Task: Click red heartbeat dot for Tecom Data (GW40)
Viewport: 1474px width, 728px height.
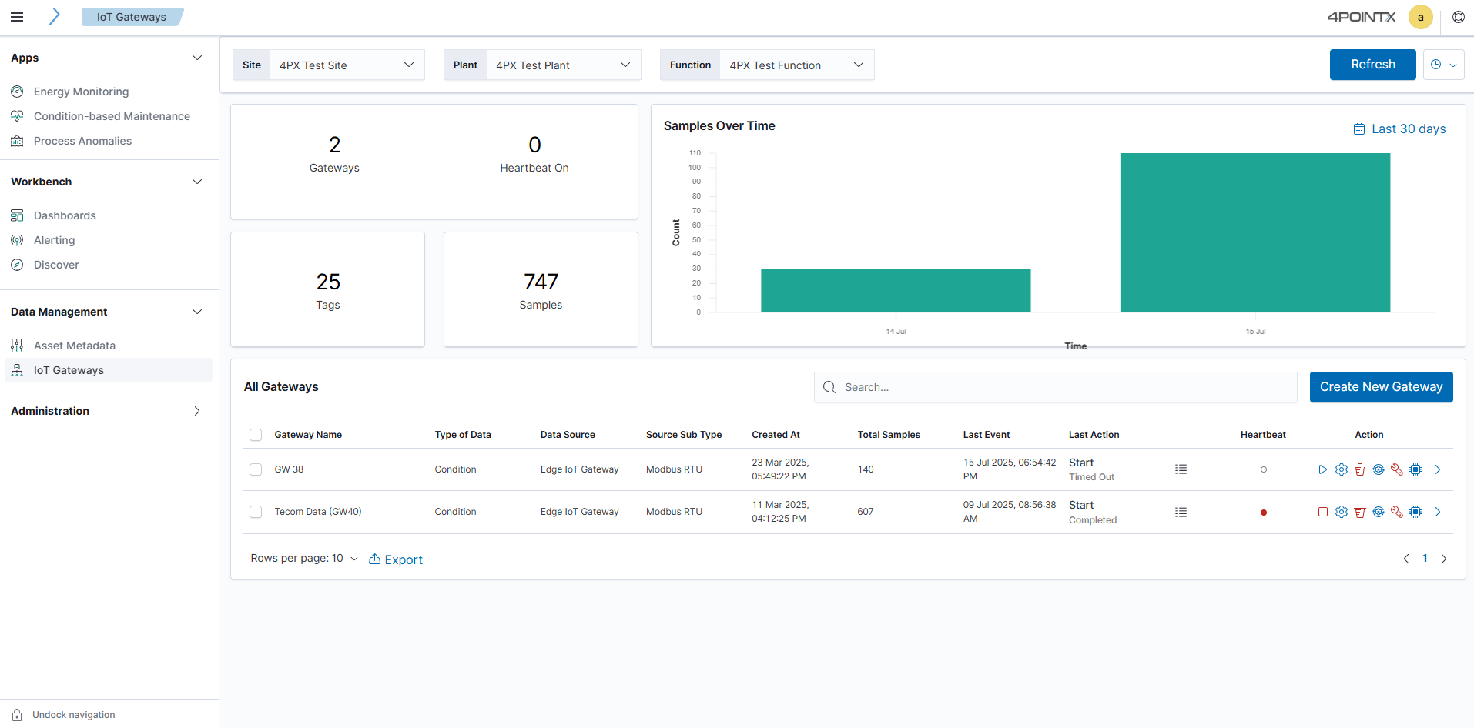Action: (x=1264, y=513)
